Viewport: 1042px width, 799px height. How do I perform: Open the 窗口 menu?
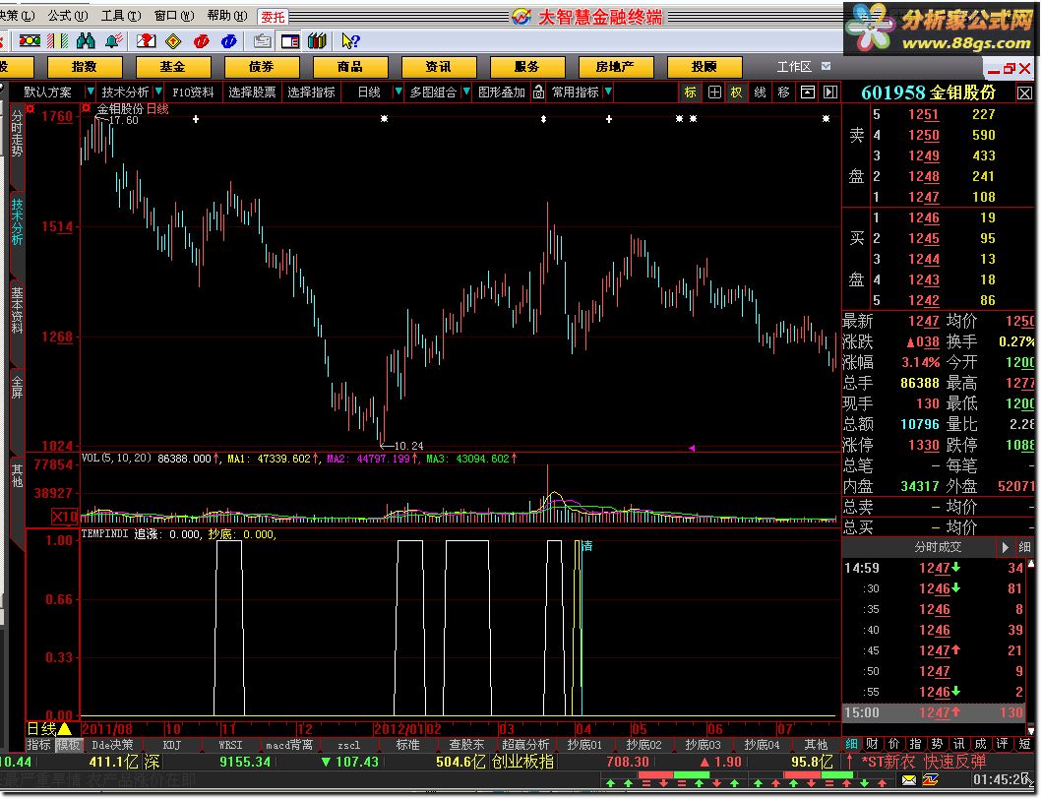(173, 16)
